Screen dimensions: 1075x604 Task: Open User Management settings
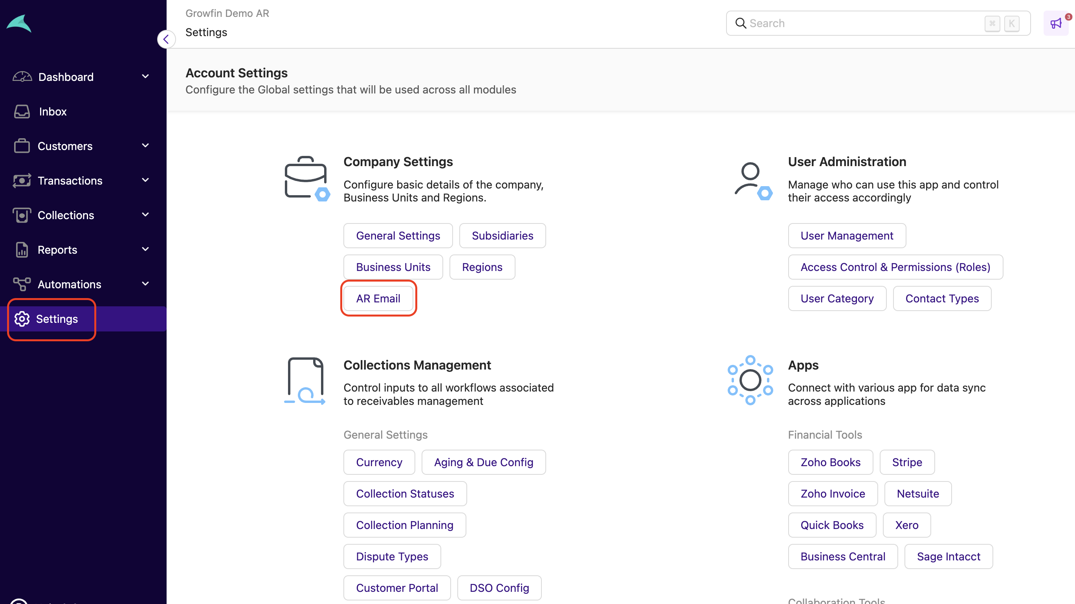[x=846, y=236]
